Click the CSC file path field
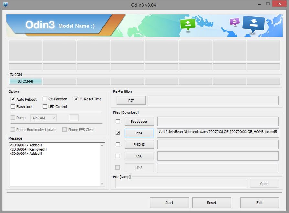 click(x=218, y=156)
